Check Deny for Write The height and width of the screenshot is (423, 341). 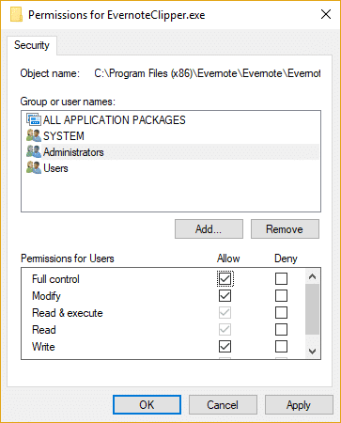click(x=281, y=346)
